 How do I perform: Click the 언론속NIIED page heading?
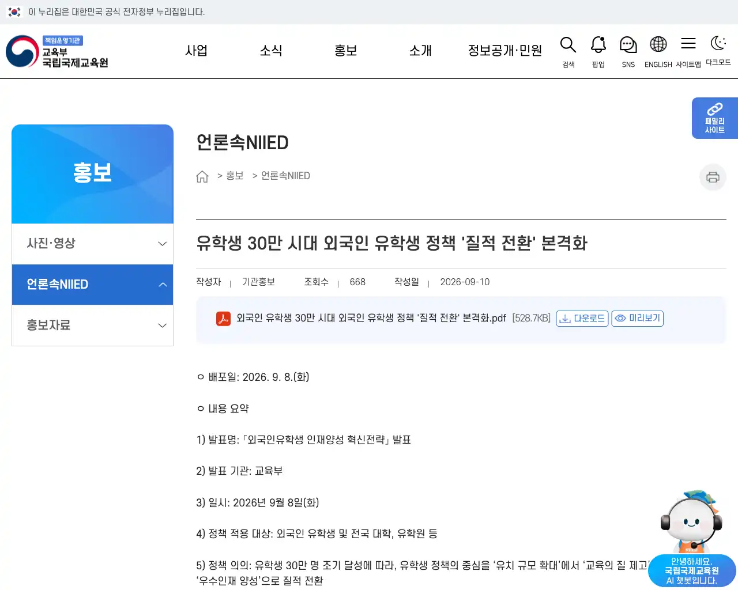pyautogui.click(x=242, y=143)
